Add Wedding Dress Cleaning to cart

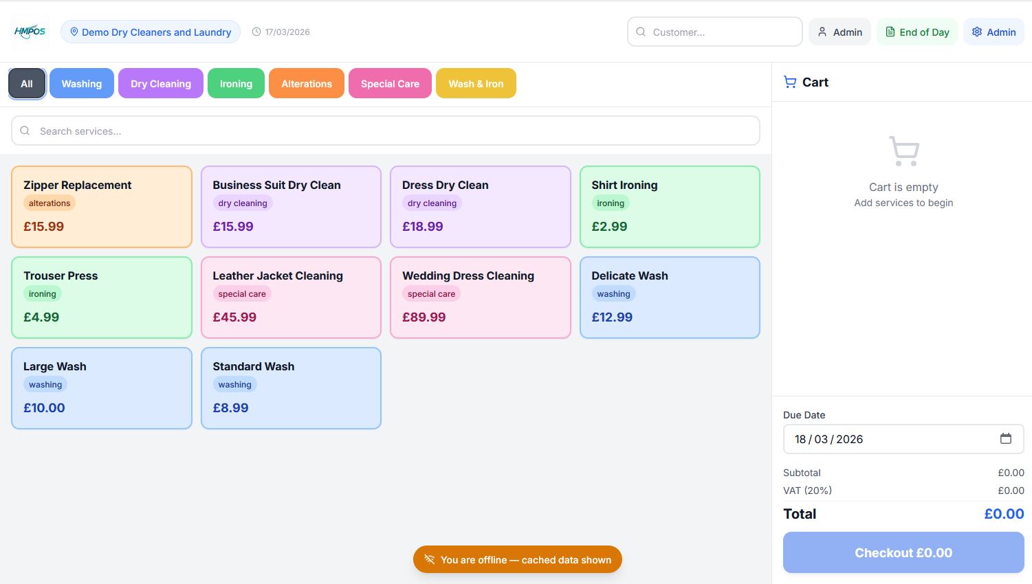tap(481, 297)
